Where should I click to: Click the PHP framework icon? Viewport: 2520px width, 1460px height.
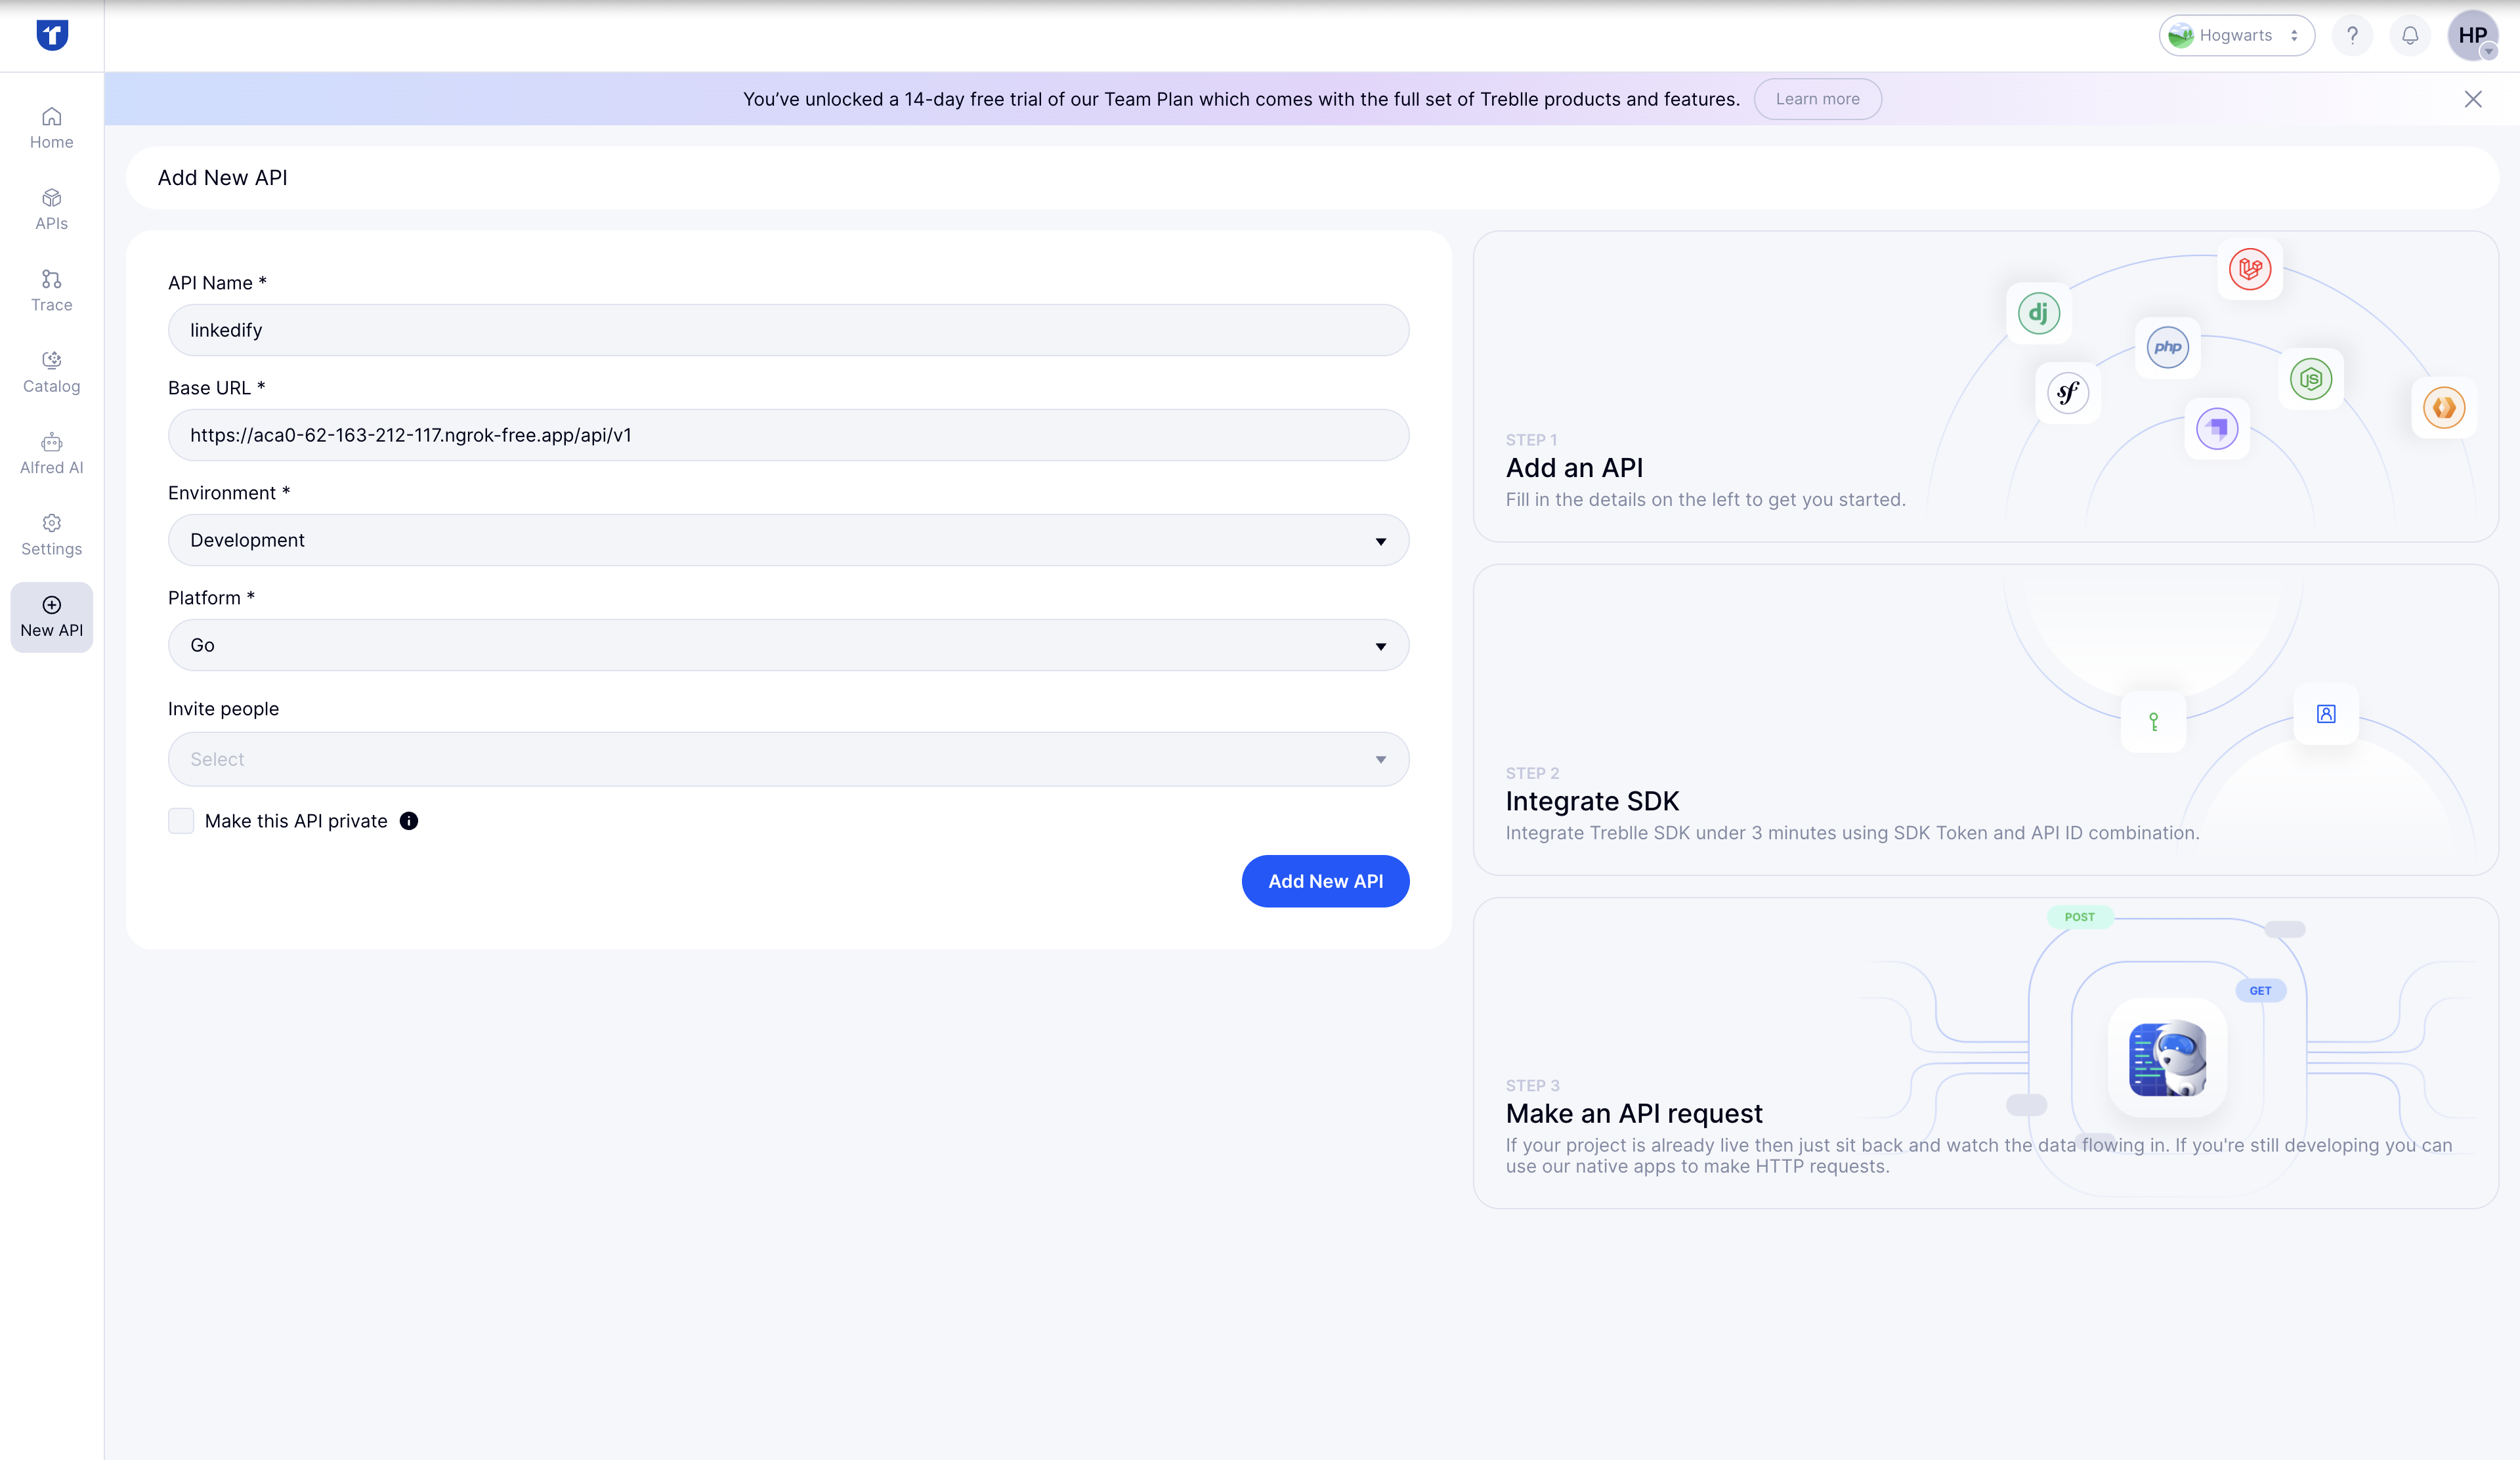point(2167,348)
